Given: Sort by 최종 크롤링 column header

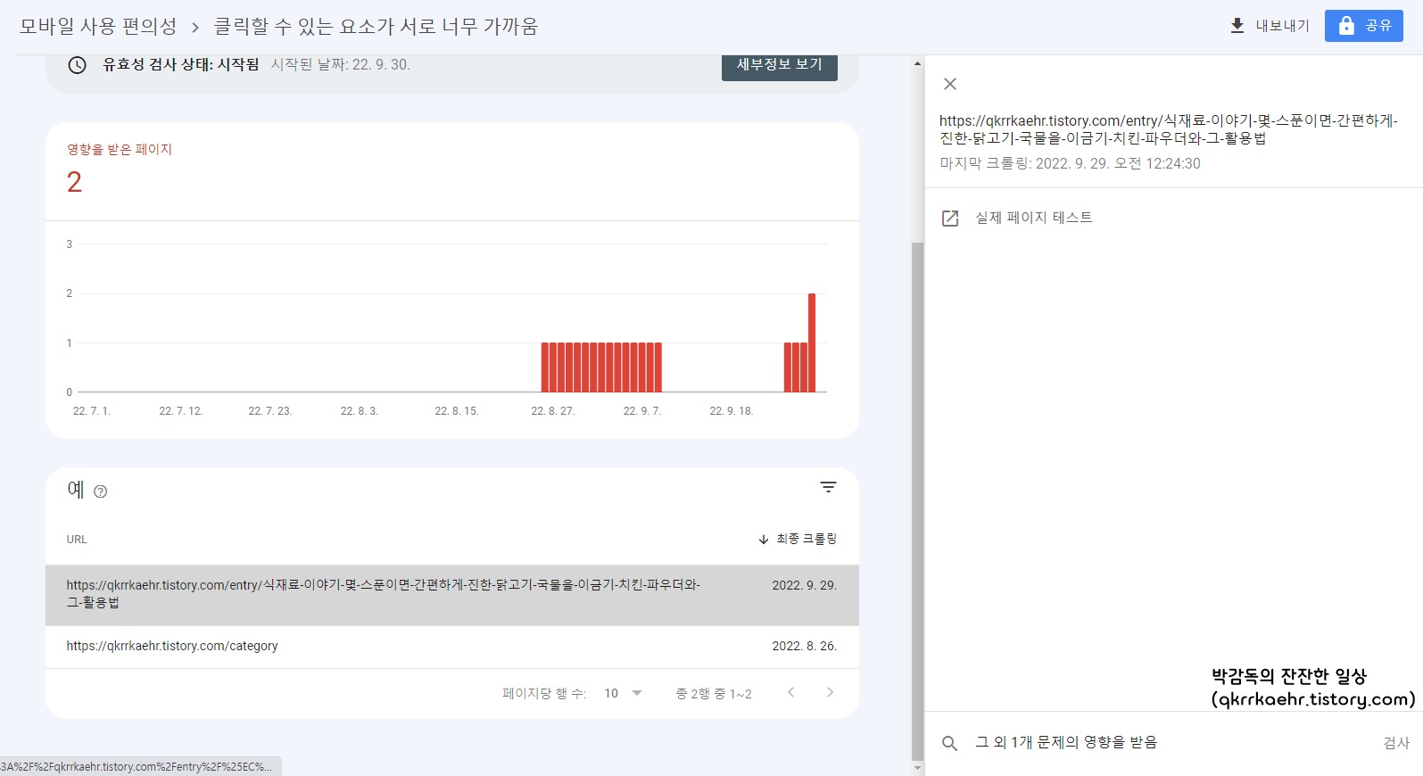Looking at the screenshot, I should coord(798,539).
